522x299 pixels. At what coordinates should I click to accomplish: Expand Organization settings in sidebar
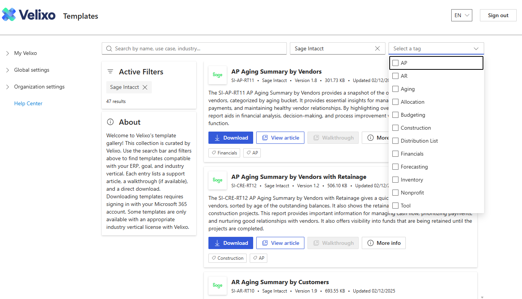point(8,87)
